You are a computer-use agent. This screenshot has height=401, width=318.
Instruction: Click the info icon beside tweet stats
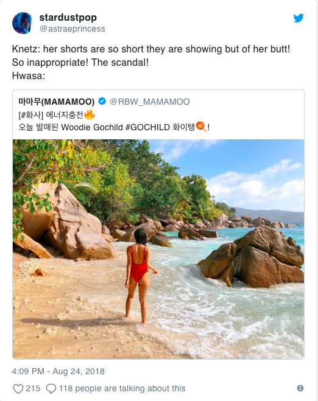coord(300,388)
